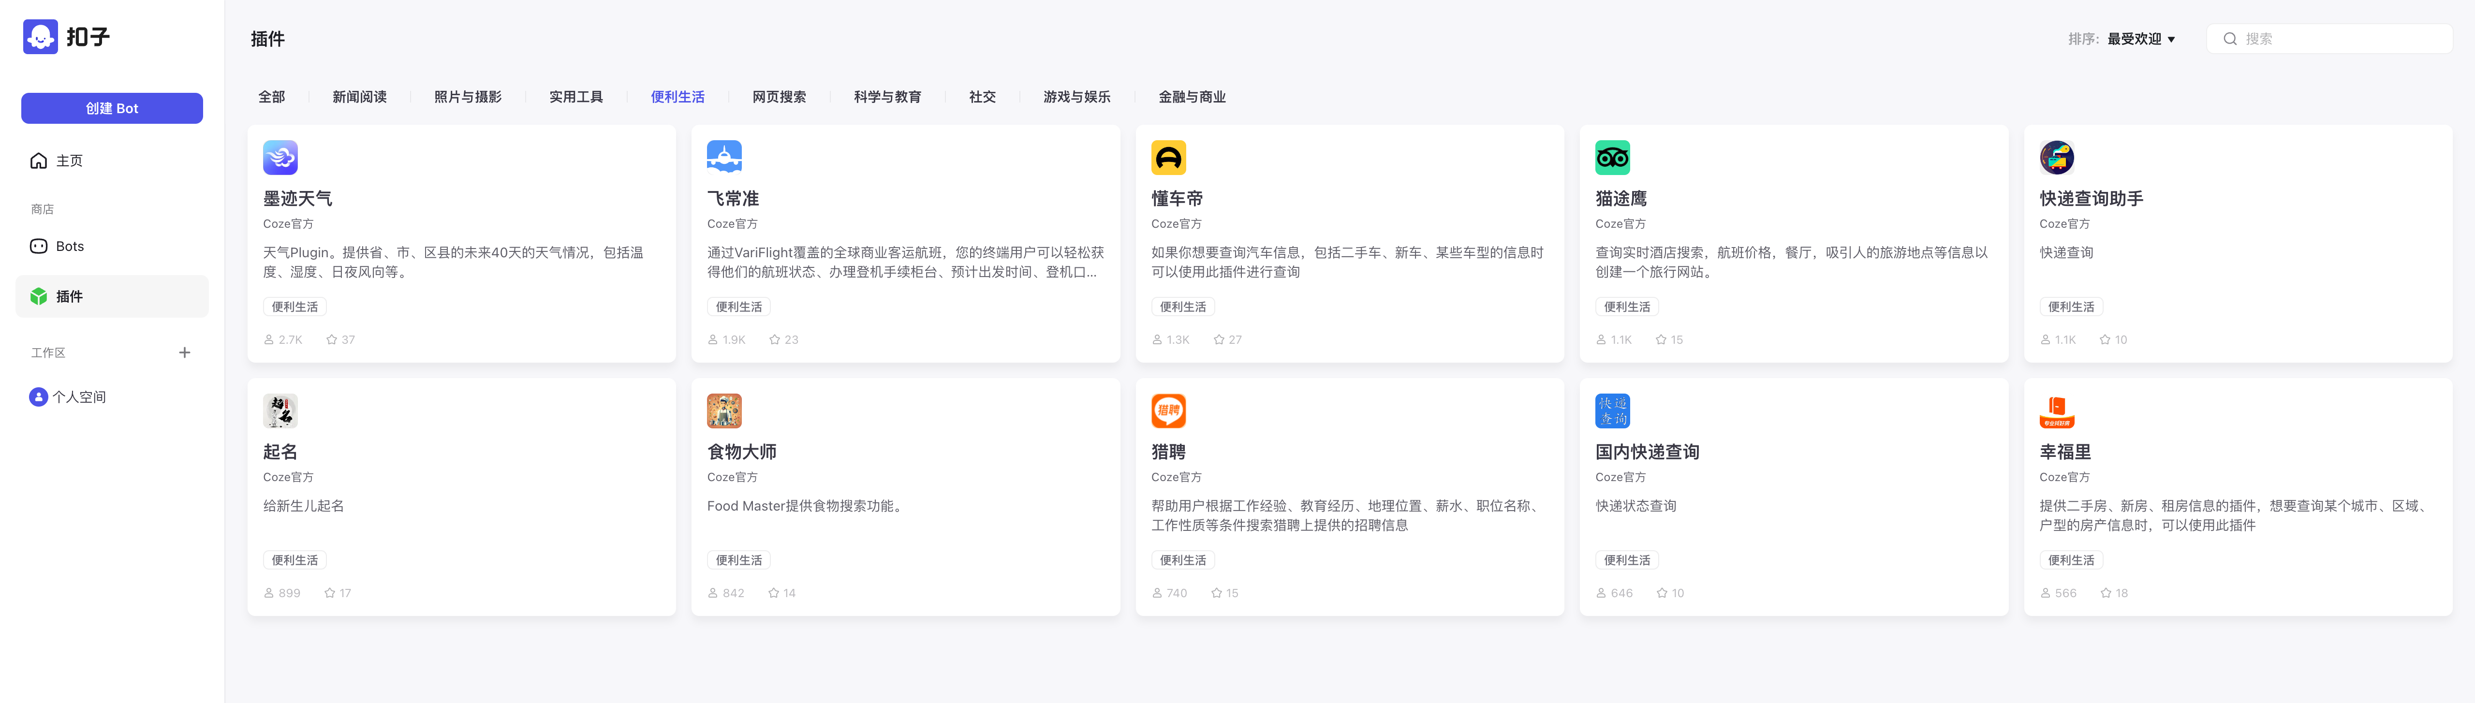Click the 便利生活 tag on 猫途鹰 card

coord(1627,308)
